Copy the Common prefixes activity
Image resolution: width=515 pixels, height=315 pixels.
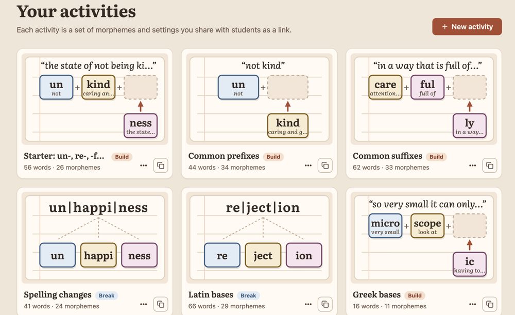[x=325, y=165]
